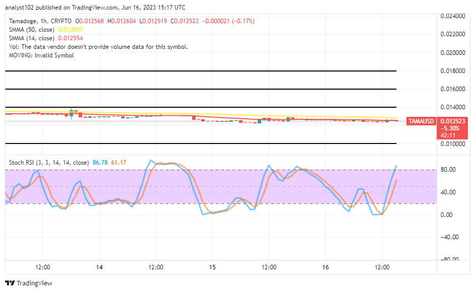This screenshot has width=475, height=292.
Task: Click the TradingView logo icon
Action: 10,283
